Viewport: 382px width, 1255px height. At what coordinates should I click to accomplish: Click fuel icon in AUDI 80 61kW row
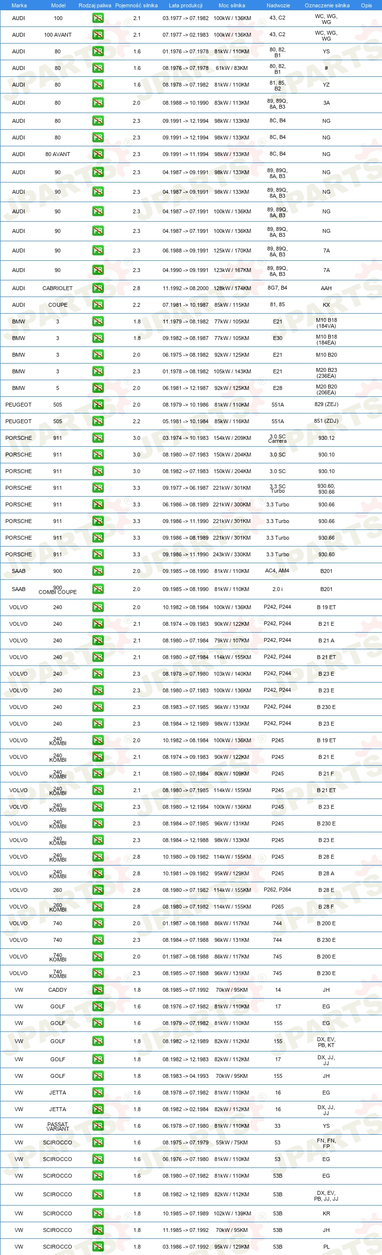pyautogui.click(x=98, y=68)
